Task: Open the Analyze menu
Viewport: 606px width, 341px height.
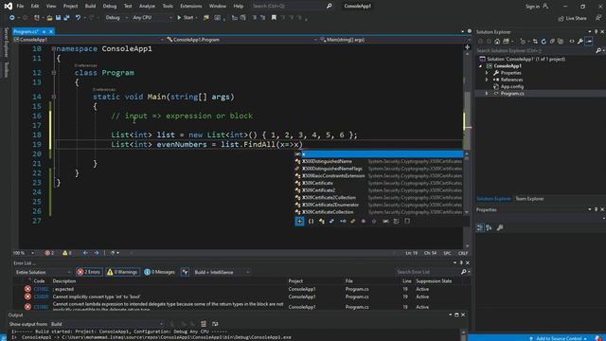Action: click(147, 6)
